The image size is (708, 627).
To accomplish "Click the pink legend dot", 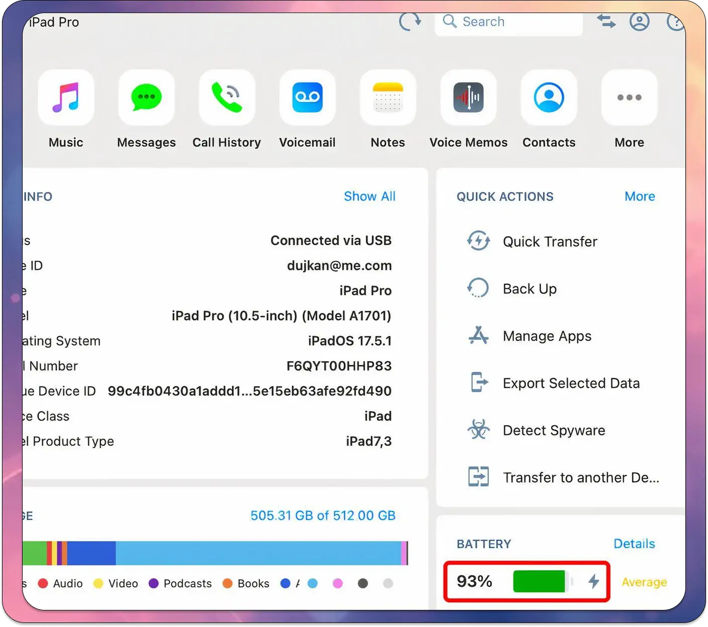I will click(338, 583).
